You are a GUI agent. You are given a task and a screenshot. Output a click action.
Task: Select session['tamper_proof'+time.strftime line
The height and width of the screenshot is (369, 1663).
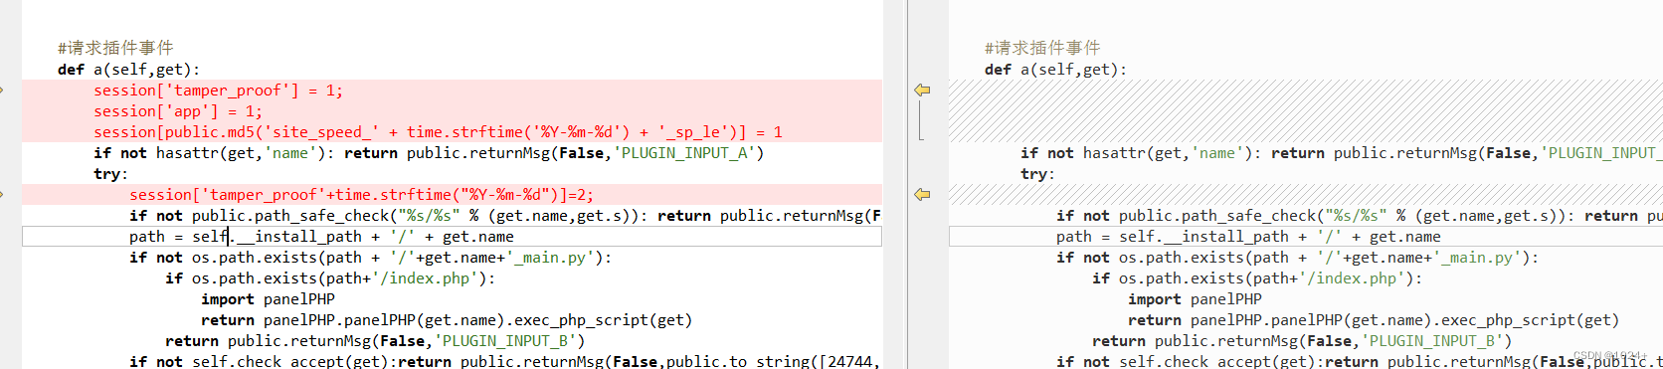point(361,195)
